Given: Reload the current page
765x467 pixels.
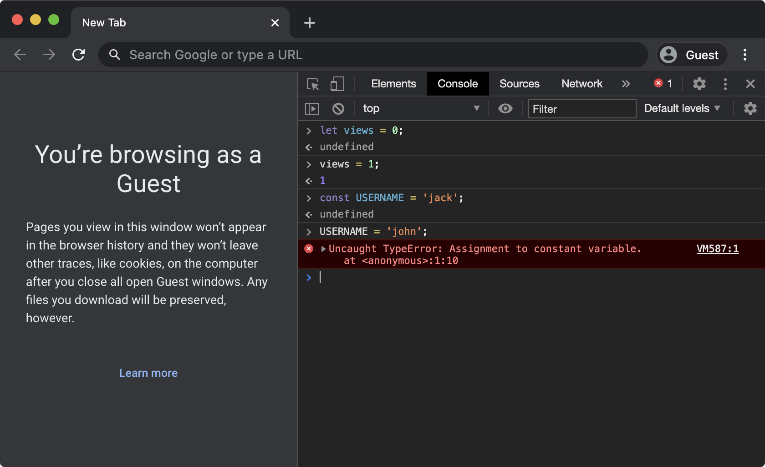Looking at the screenshot, I should click(x=78, y=55).
